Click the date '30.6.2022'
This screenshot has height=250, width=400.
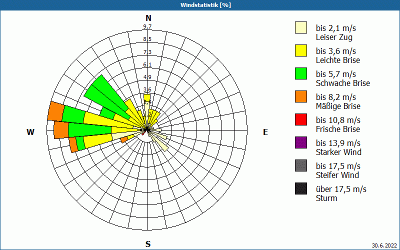click(384, 245)
